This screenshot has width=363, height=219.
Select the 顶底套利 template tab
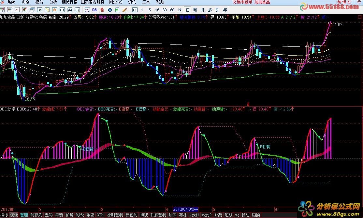(158, 215)
